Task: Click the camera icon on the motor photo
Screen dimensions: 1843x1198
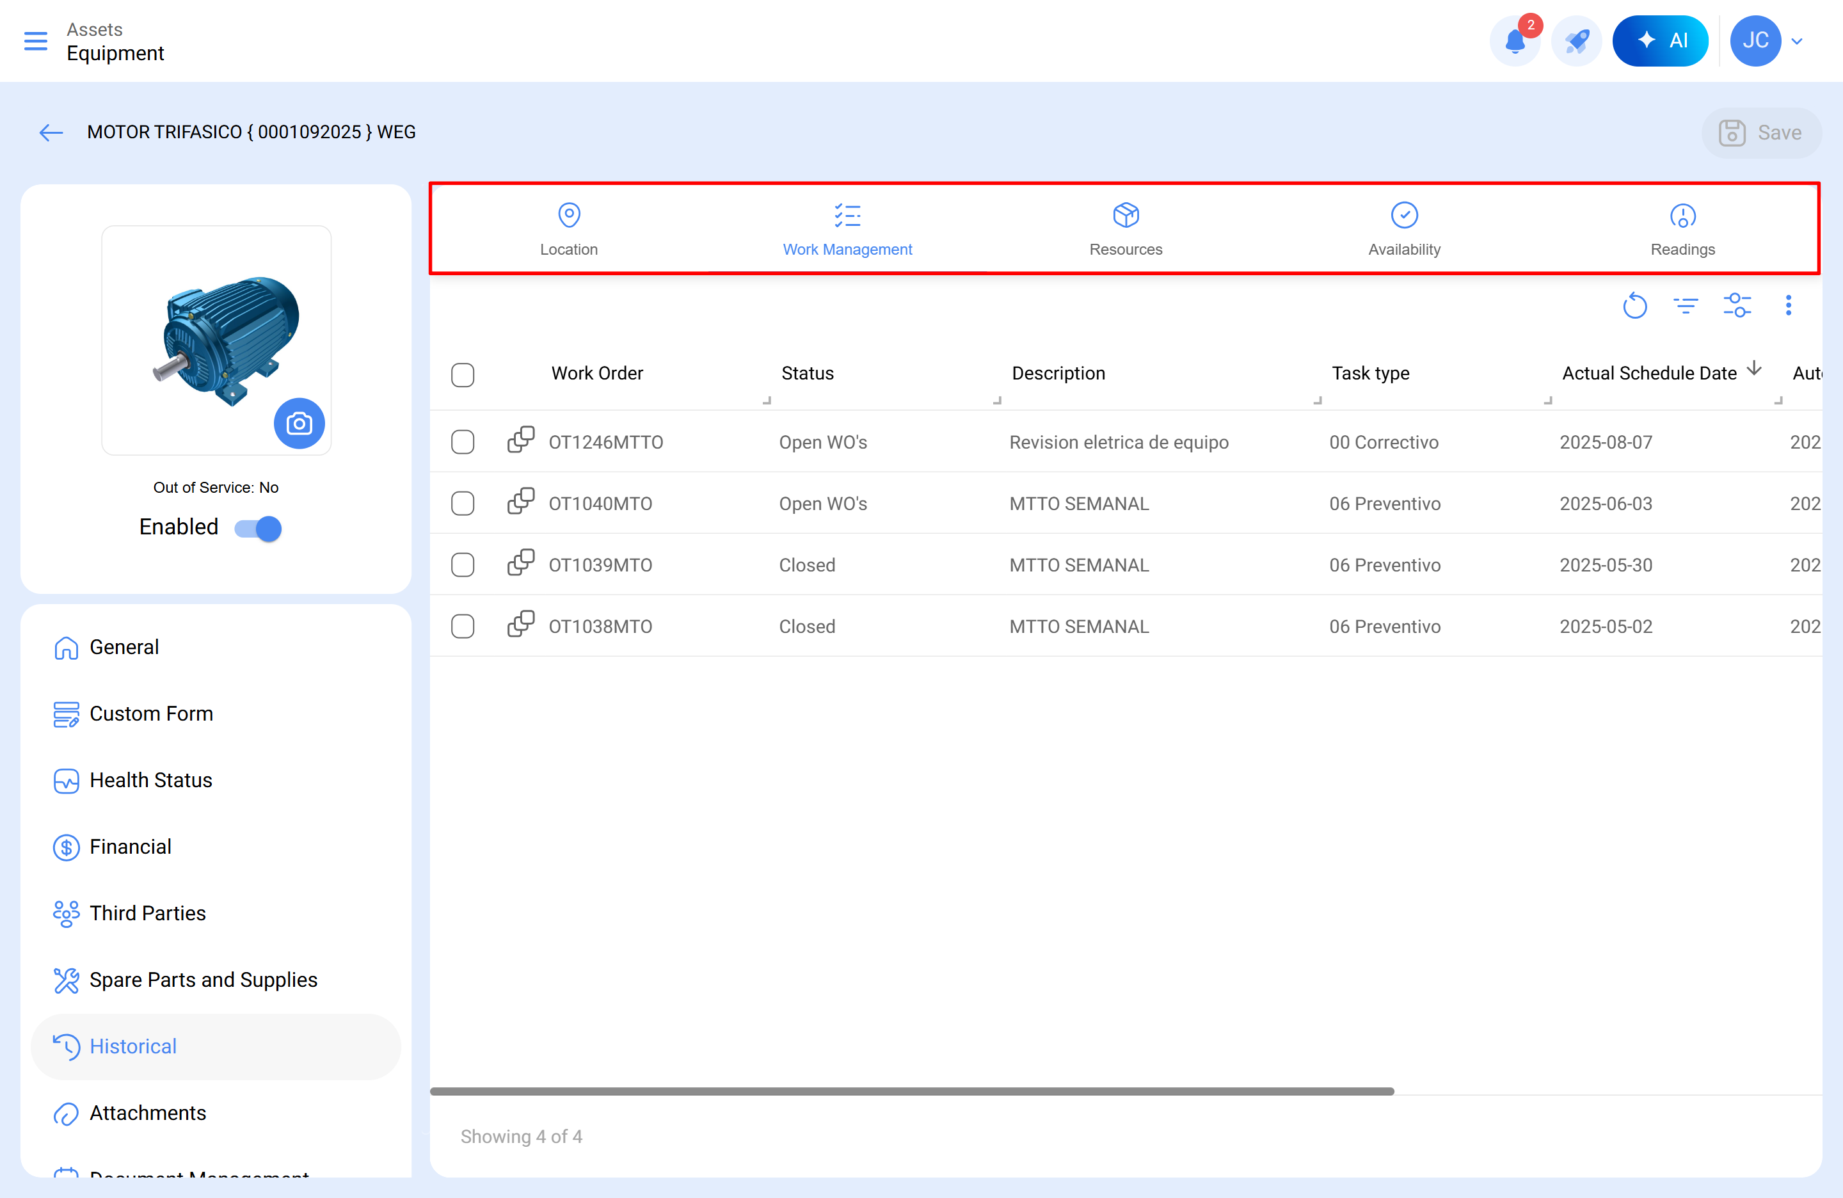Action: point(299,424)
